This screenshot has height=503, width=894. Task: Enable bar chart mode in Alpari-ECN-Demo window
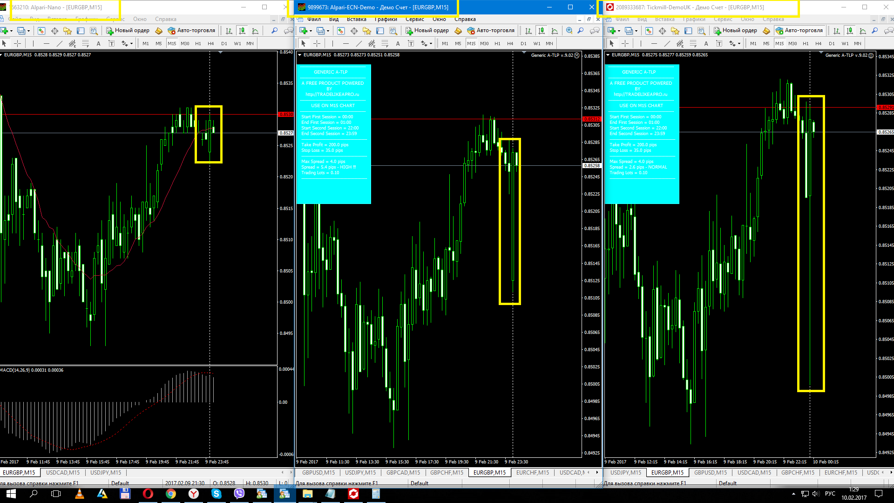coord(528,31)
